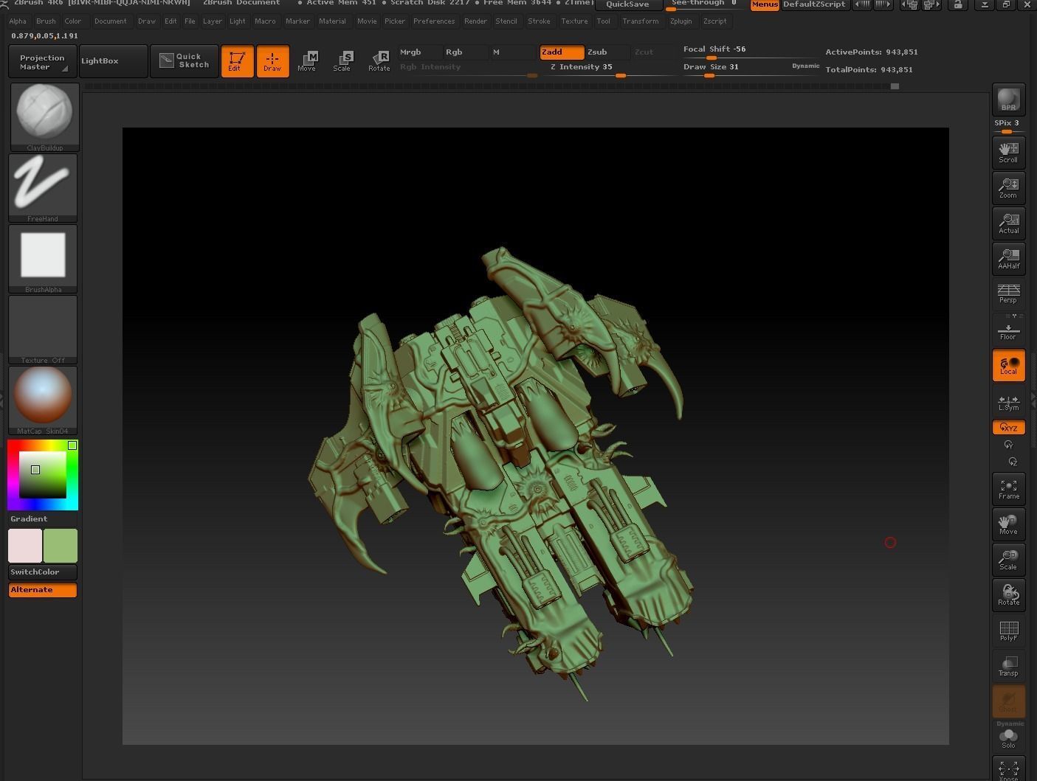Click the load next layout arrow icon
The image size is (1037, 781).
point(883,4)
